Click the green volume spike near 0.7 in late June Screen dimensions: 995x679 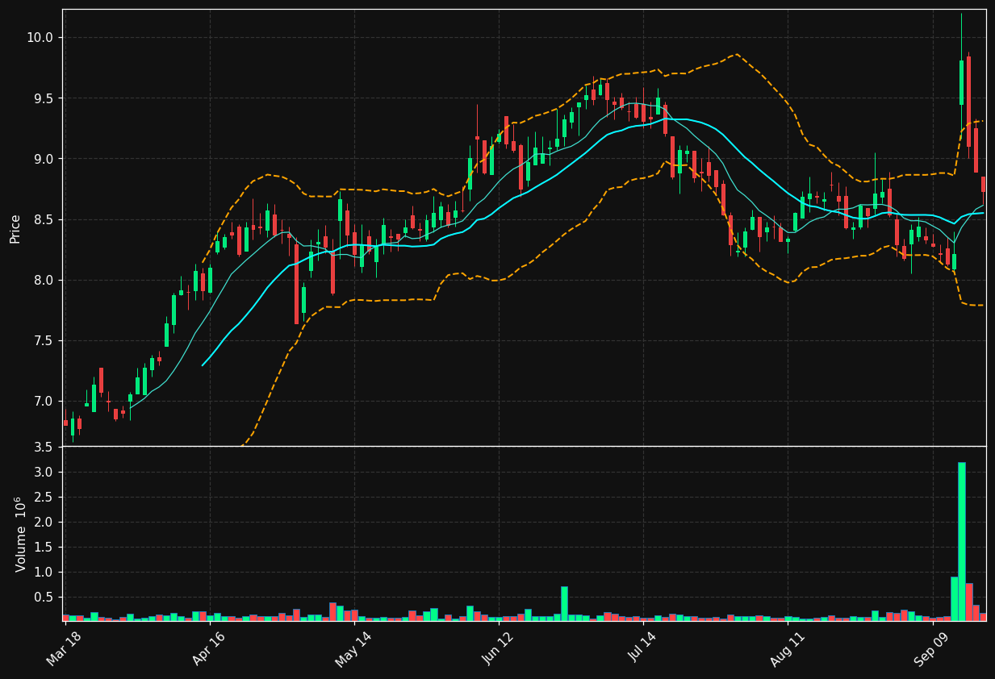[x=564, y=603]
